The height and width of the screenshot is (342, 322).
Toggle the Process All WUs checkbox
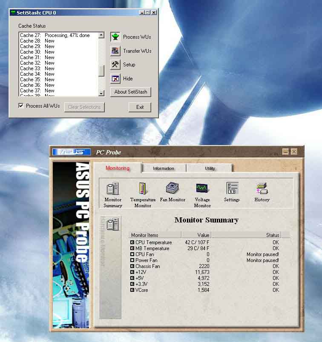click(x=21, y=106)
